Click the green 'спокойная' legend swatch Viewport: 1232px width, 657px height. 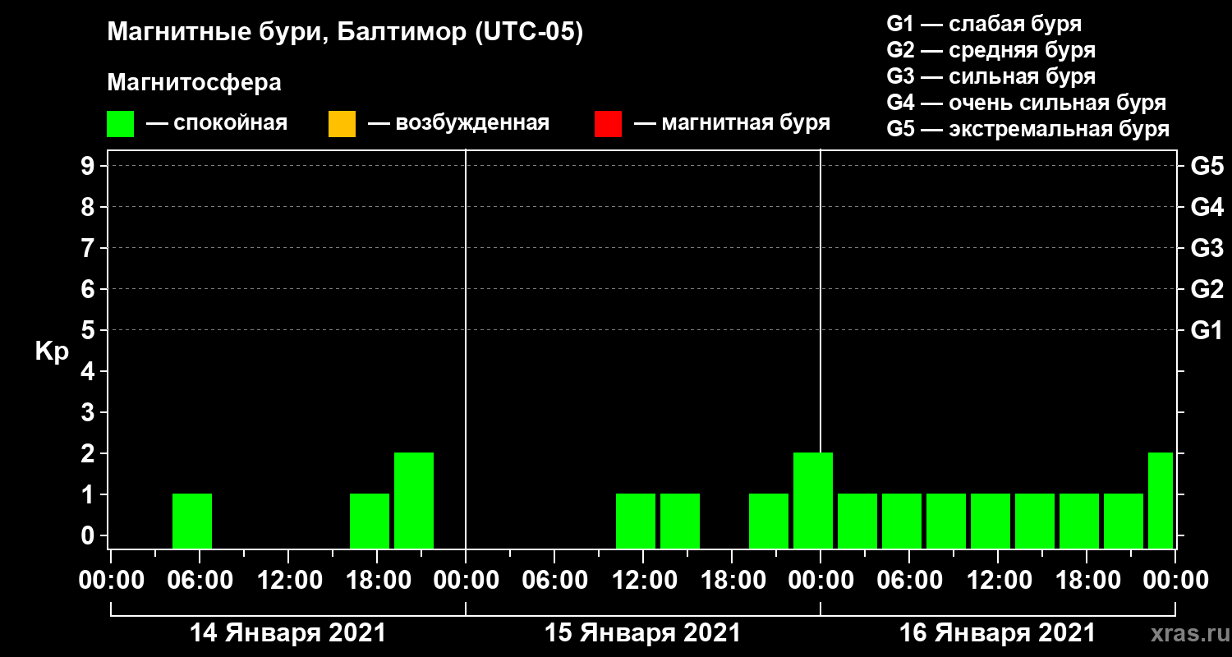(120, 124)
